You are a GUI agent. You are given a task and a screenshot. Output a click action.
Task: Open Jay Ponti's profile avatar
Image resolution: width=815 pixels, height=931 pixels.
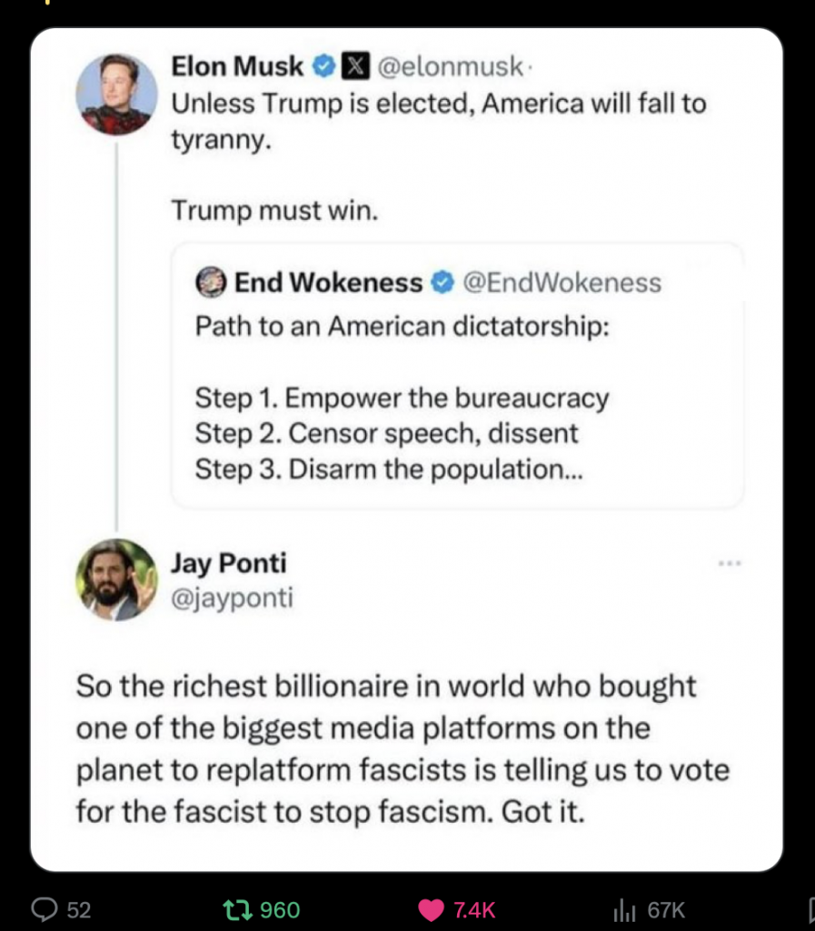click(x=116, y=580)
